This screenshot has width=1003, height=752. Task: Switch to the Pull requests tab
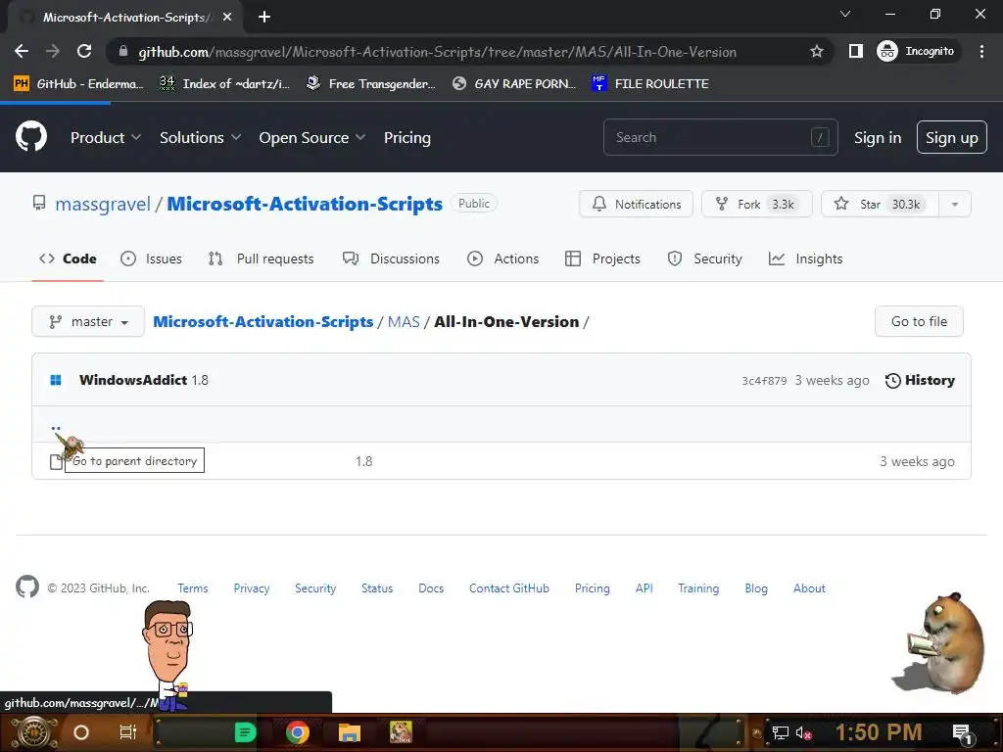click(x=261, y=258)
